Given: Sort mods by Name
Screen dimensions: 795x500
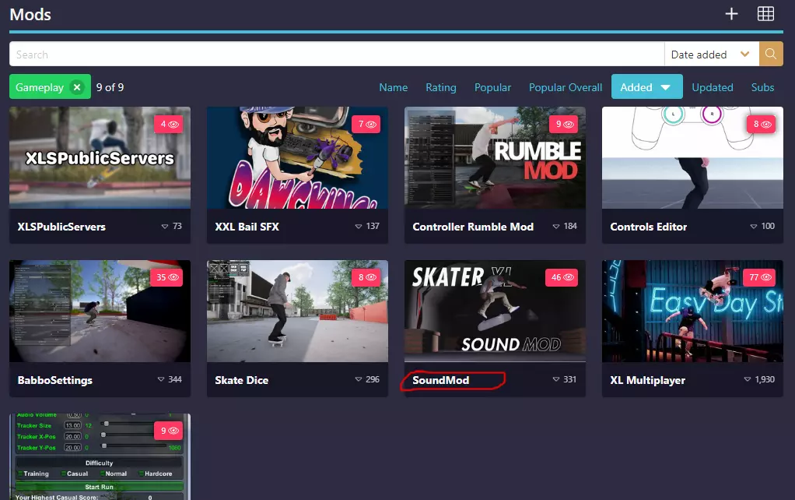Looking at the screenshot, I should pos(393,87).
